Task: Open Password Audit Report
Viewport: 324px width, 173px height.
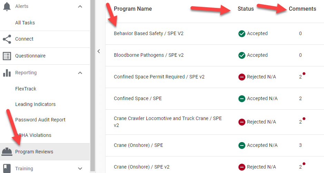Action: pyautogui.click(x=40, y=120)
